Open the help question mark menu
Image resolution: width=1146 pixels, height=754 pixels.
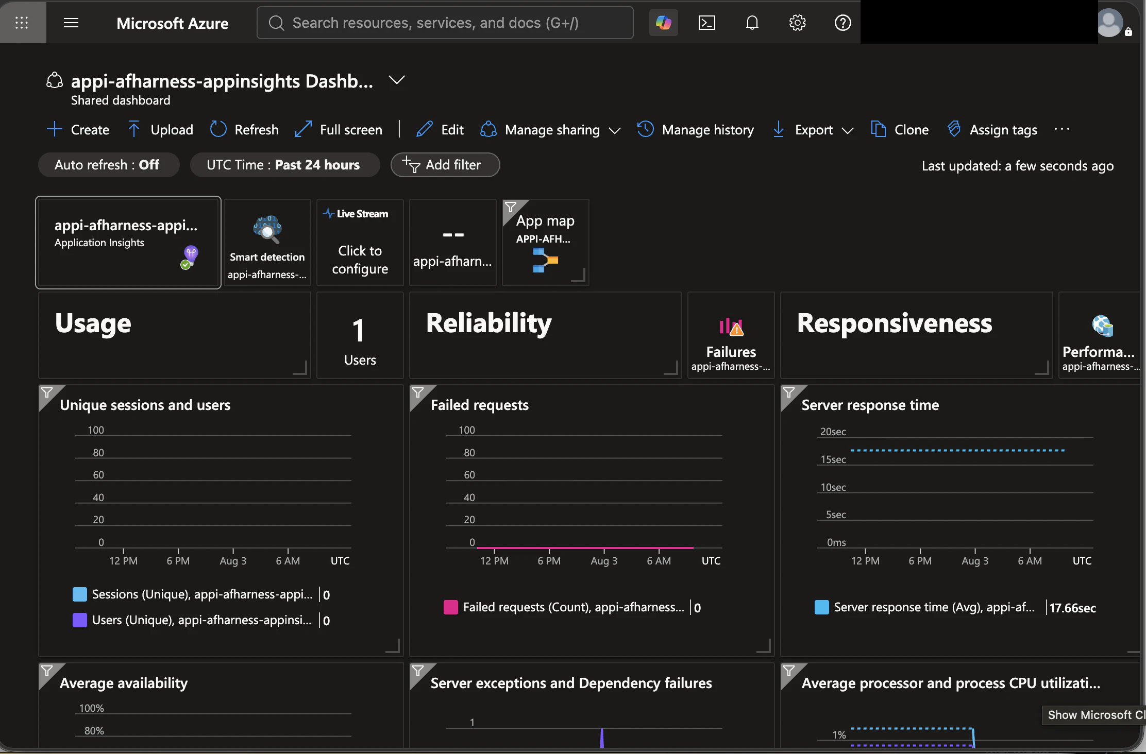(843, 23)
